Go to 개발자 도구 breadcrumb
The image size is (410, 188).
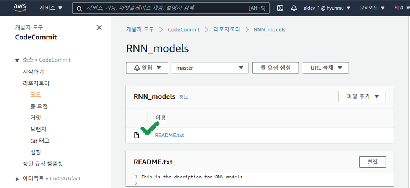140,29
